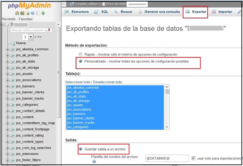Screen dimensions: 243x166
Task: Collapse the database tree node minus sign
Action: pyautogui.click(x=3, y=25)
